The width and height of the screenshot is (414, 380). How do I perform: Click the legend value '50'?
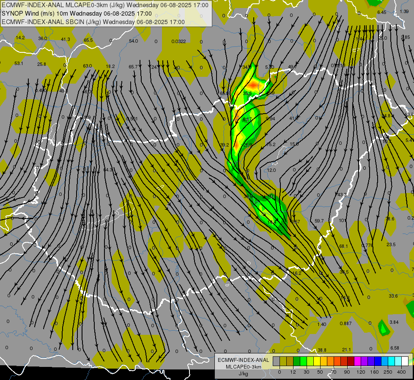pyautogui.click(x=320, y=372)
